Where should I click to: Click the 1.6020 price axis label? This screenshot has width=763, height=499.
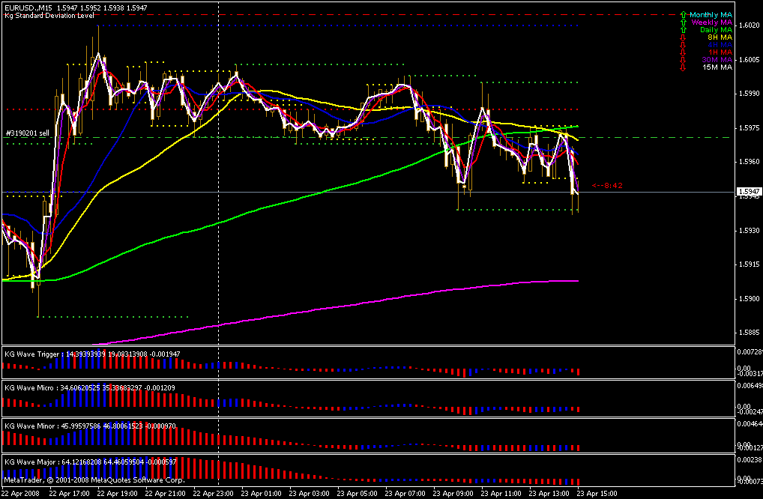point(749,25)
